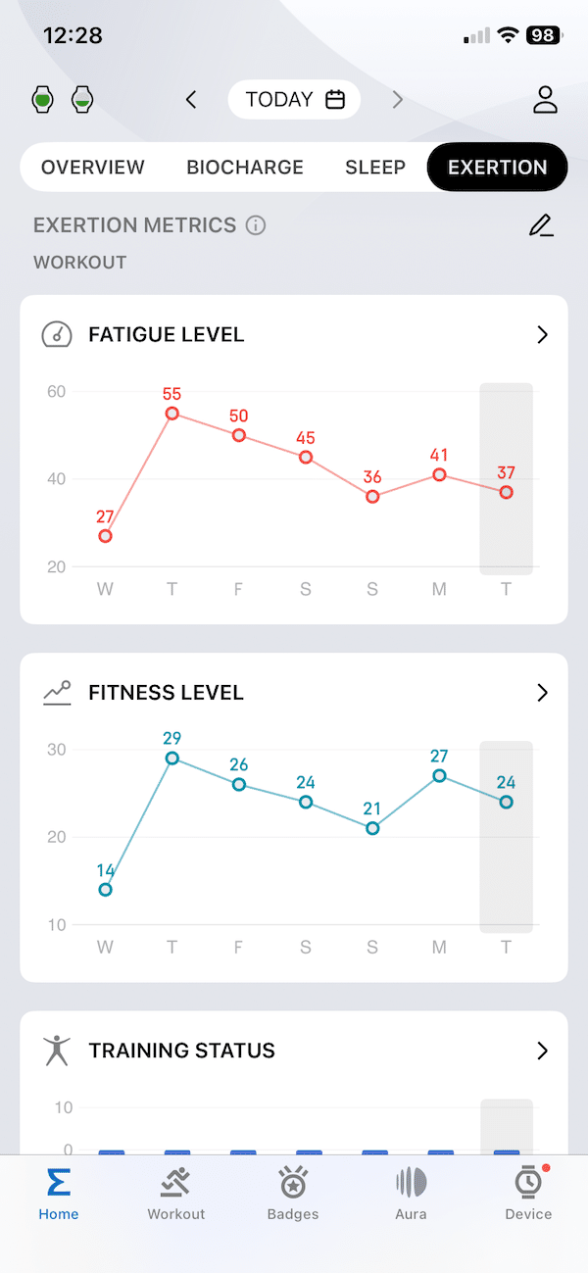Select Monday's 27 fitness data point
This screenshot has height=1273, width=588.
tap(439, 776)
